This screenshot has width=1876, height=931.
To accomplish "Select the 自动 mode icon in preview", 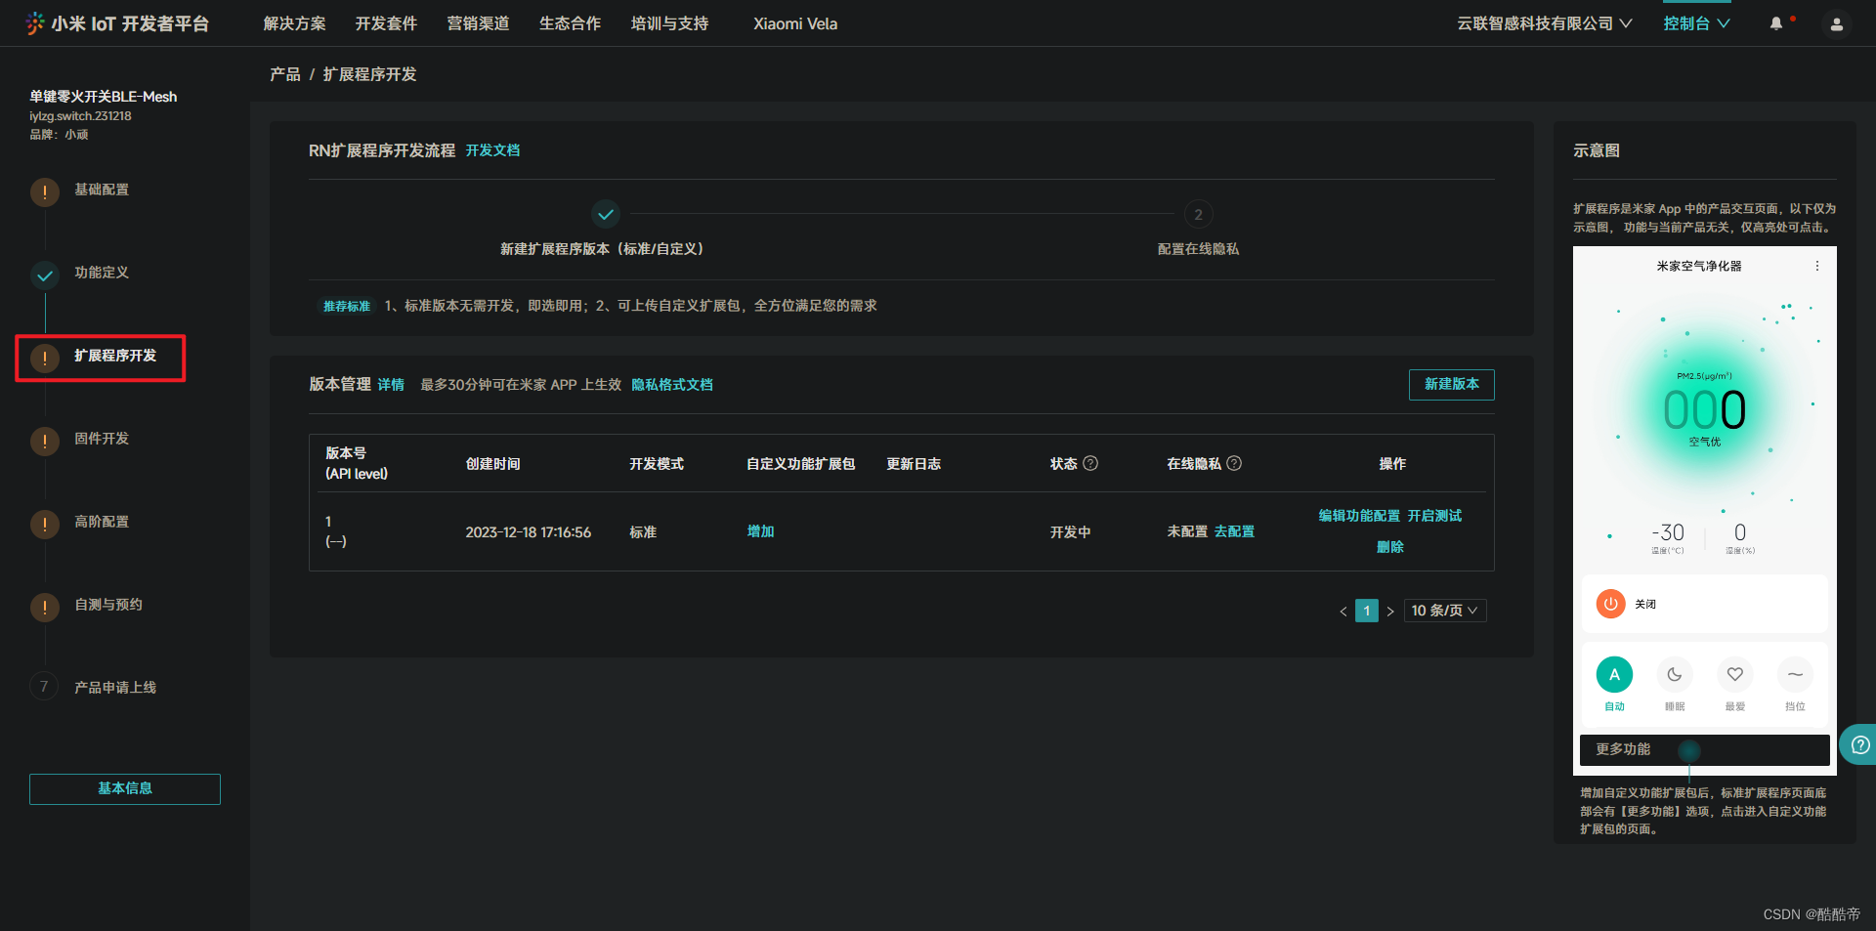I will tap(1614, 674).
